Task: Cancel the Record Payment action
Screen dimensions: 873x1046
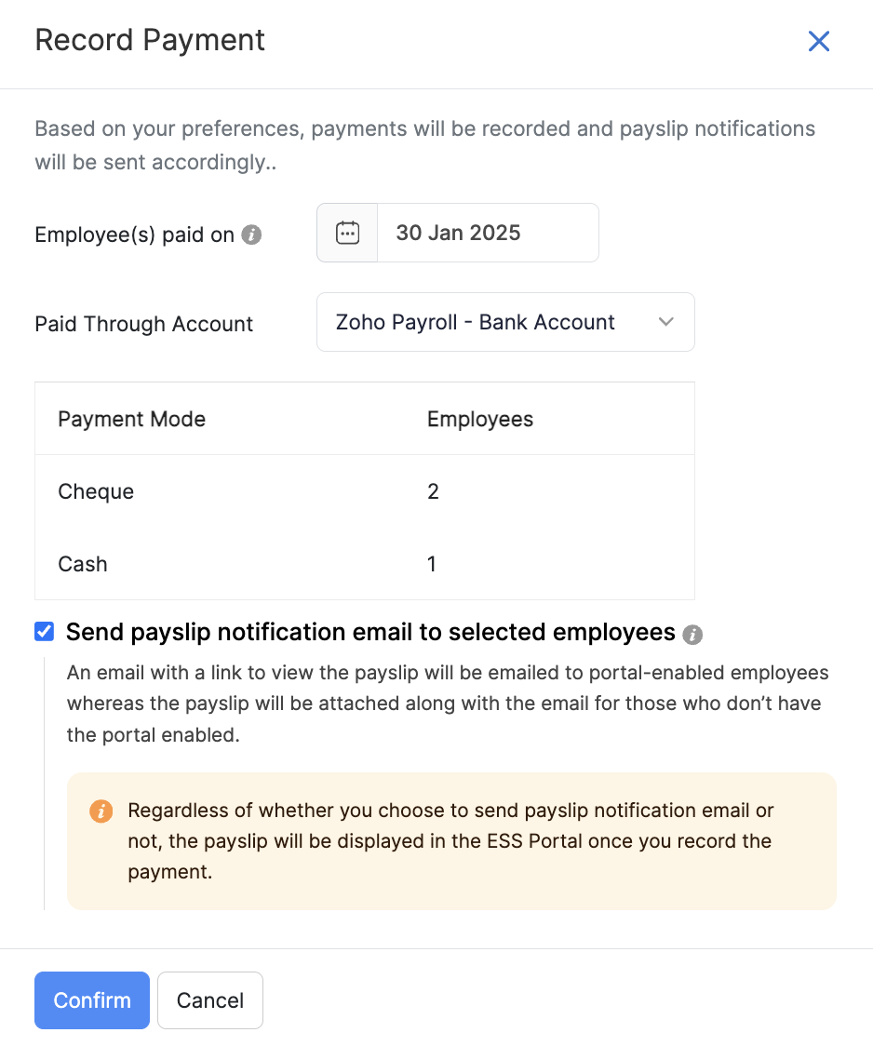Action: coord(209,999)
